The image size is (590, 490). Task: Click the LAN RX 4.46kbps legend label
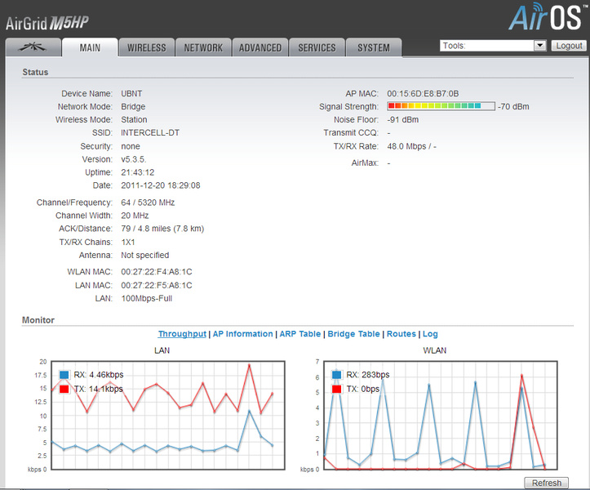click(99, 375)
